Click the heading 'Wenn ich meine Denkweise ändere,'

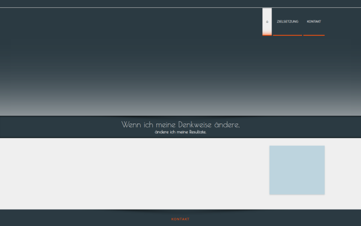[180, 125]
